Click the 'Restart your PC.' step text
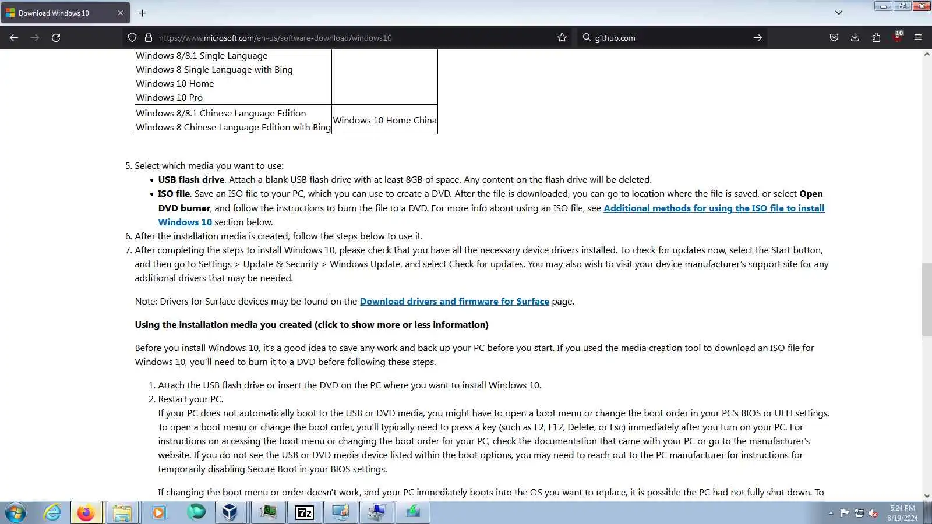The width and height of the screenshot is (932, 524). 190,399
